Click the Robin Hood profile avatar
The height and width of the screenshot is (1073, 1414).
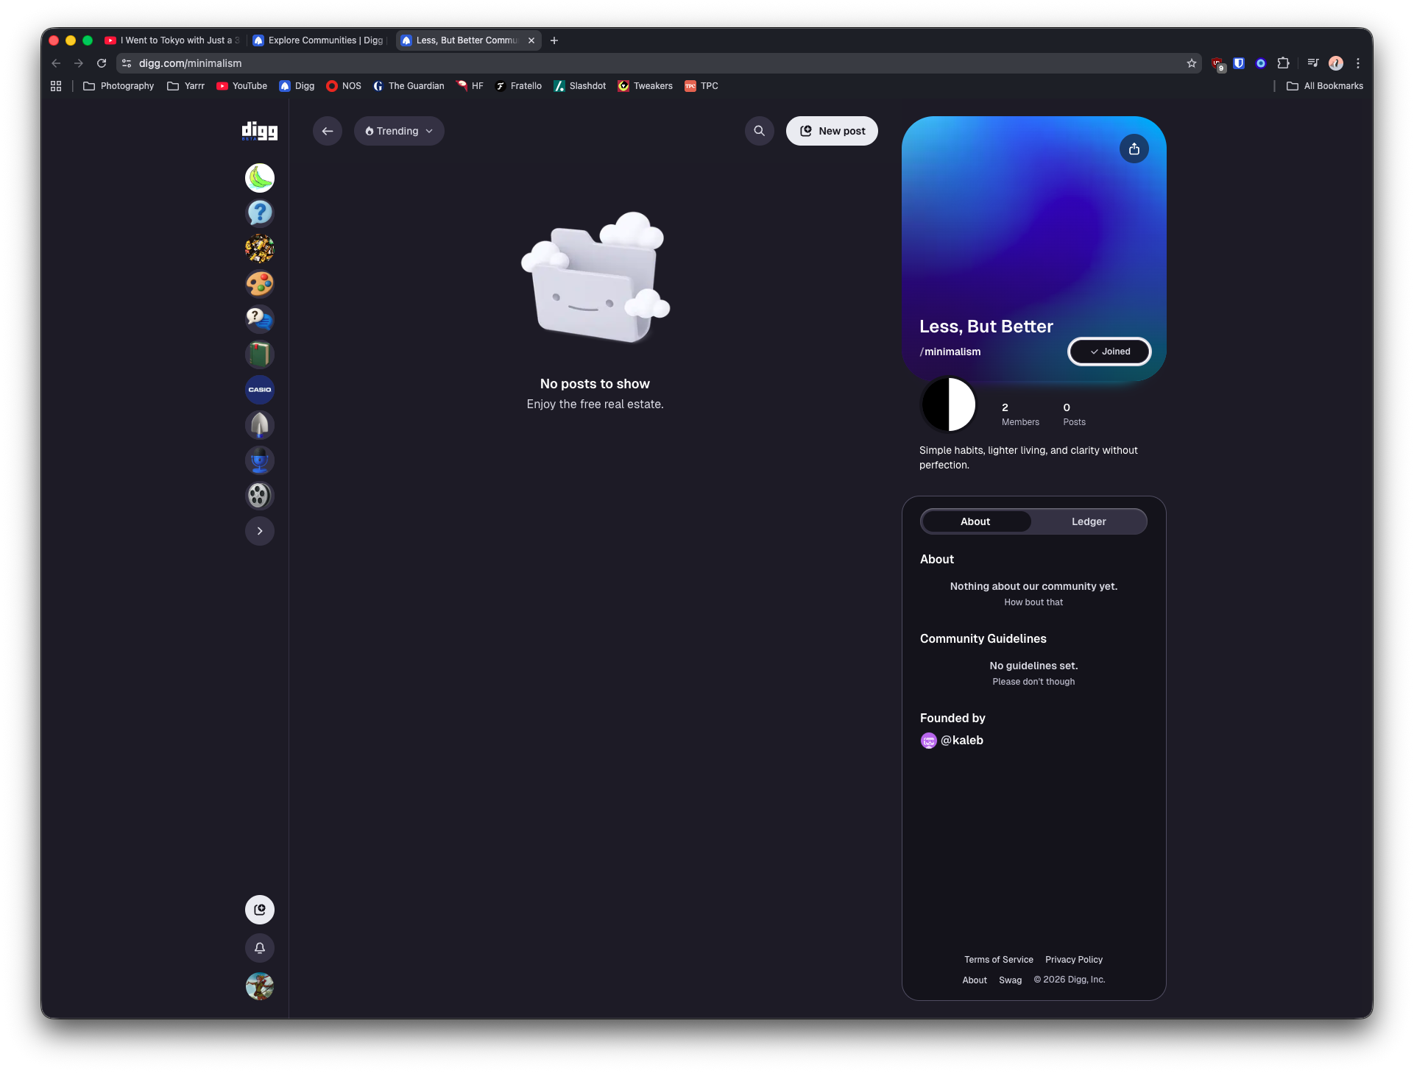point(259,986)
